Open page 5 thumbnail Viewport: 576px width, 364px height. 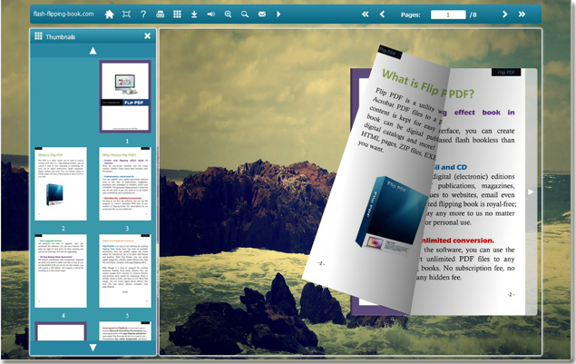125,271
